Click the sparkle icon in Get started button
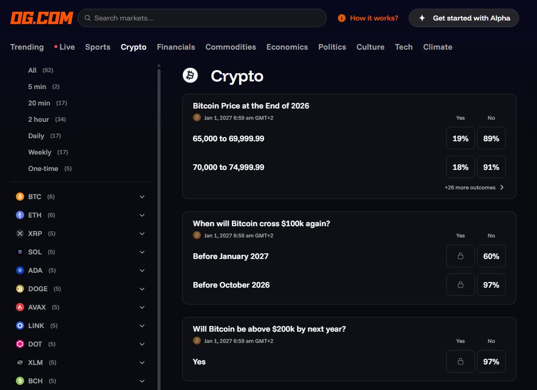This screenshot has width=537, height=390. [x=422, y=18]
